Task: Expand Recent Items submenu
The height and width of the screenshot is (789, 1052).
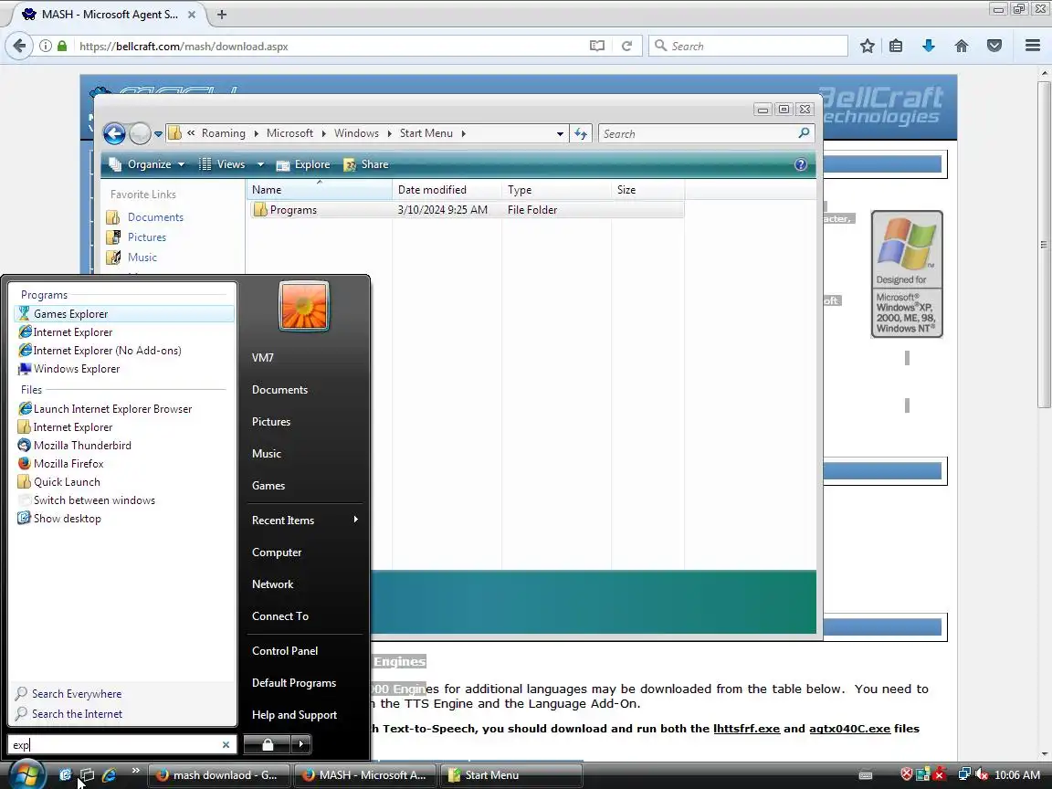Action: 305,520
